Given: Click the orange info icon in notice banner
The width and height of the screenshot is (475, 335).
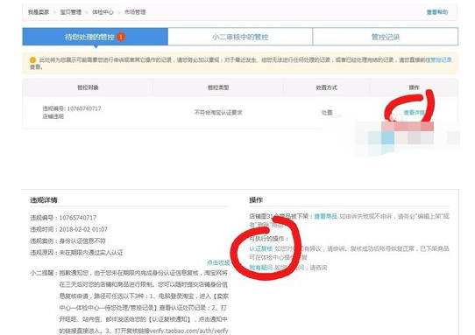Looking at the screenshot, I should (32, 59).
